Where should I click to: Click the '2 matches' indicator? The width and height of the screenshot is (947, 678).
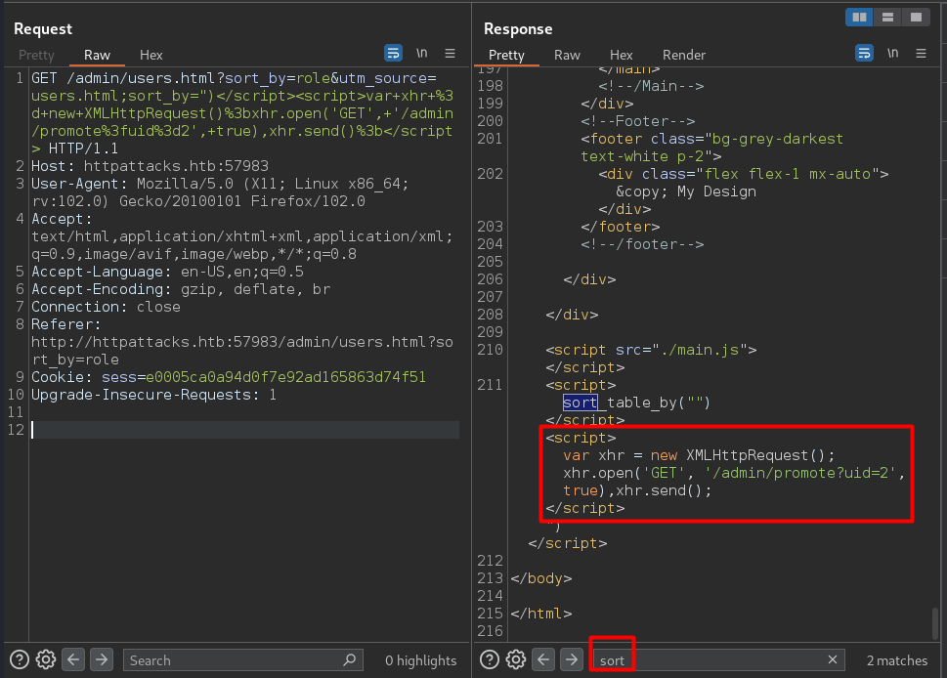coord(897,660)
